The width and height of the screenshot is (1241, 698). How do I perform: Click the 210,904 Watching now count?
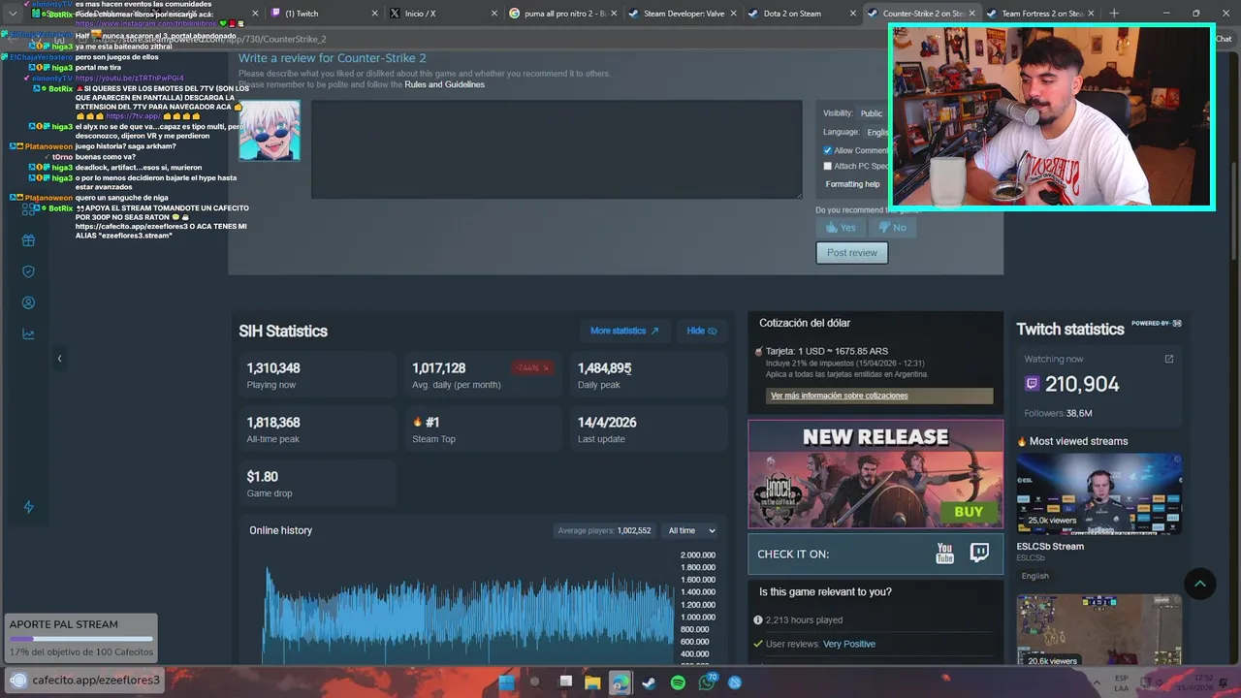click(x=1082, y=384)
